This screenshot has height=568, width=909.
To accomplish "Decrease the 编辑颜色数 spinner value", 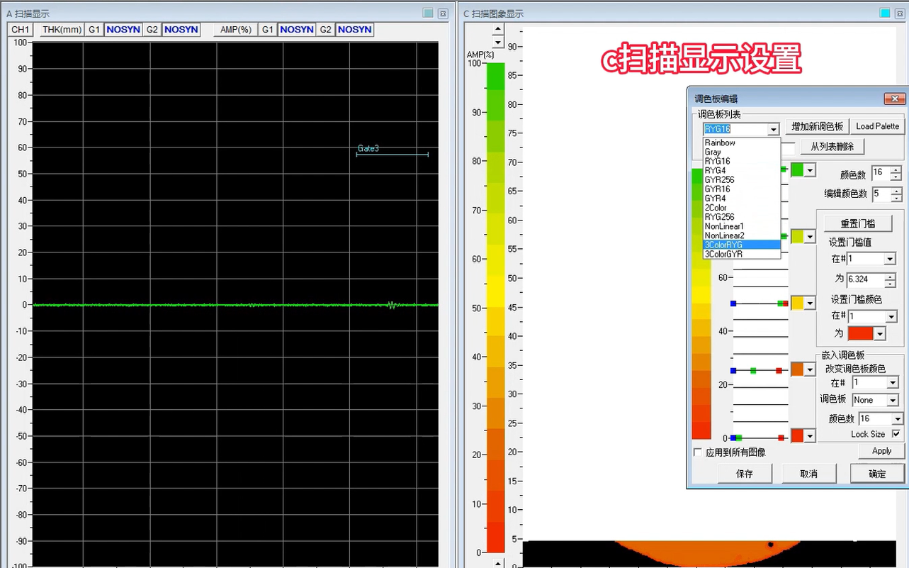I will (896, 198).
